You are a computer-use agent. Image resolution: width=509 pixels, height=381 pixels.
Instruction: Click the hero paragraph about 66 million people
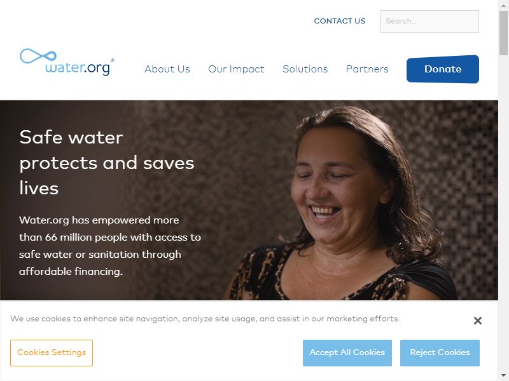(x=110, y=246)
